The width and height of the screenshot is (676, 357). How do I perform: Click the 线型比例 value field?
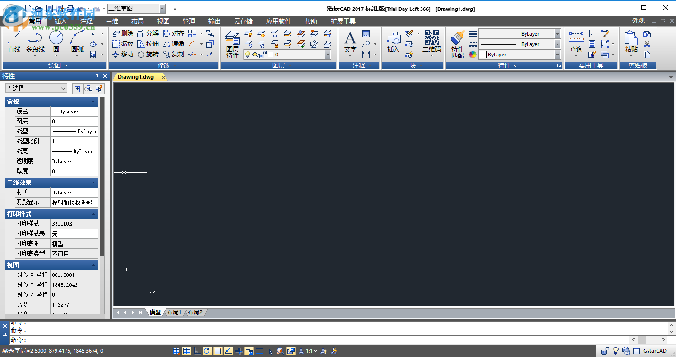(74, 141)
